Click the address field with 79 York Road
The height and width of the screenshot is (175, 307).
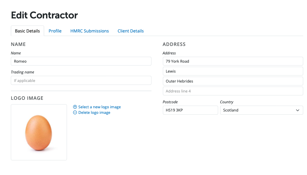click(233, 61)
